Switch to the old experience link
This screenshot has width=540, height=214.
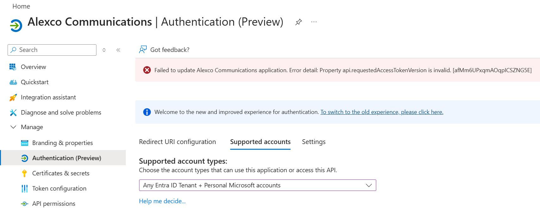[382, 112]
